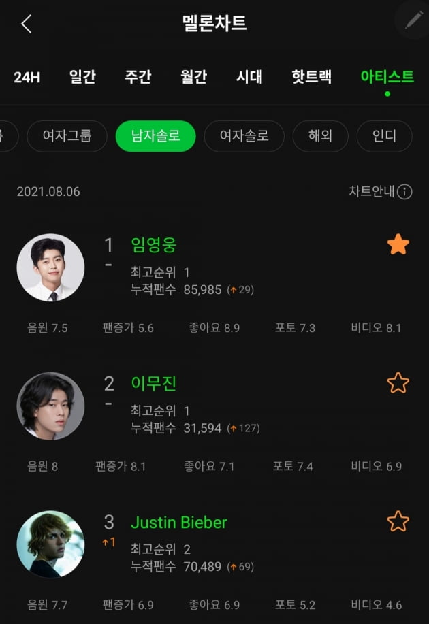Tap 임영웅's profile photo
The width and height of the screenshot is (429, 624).
pos(50,267)
